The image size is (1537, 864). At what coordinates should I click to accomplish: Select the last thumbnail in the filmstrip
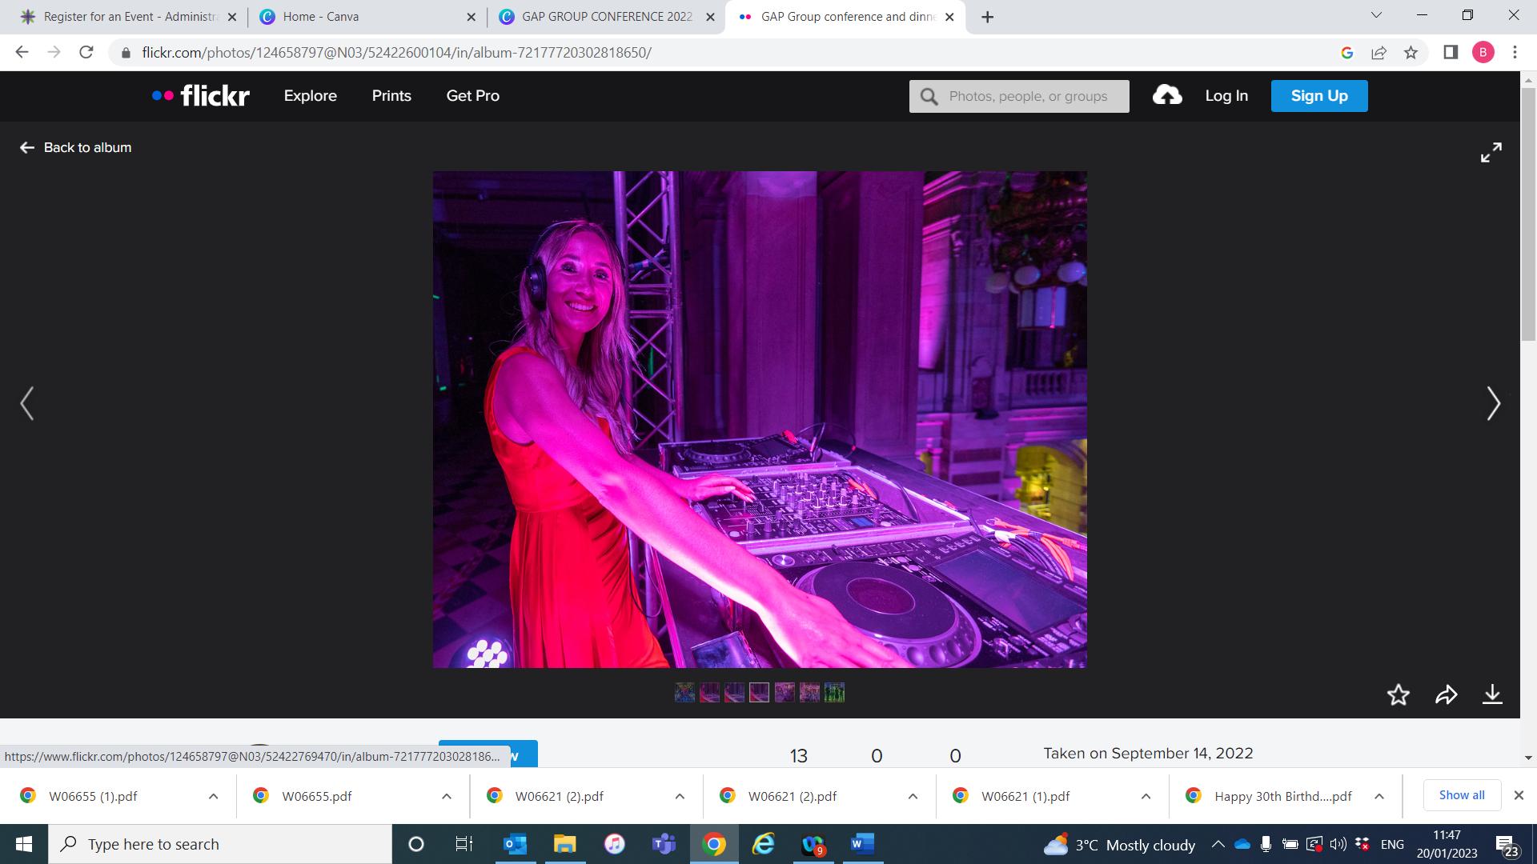[x=834, y=693]
